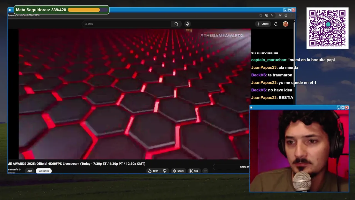Like the video with 188K thumbs up
The width and height of the screenshot is (355, 200).
[x=153, y=171]
